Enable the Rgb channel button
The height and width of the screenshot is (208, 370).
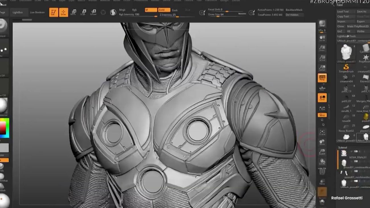coord(134,10)
